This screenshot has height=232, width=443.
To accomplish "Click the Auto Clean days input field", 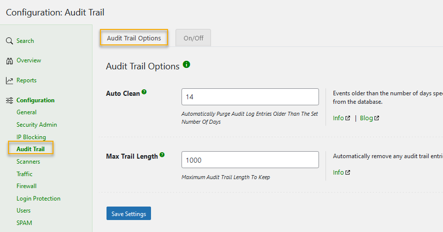I will 250,97.
